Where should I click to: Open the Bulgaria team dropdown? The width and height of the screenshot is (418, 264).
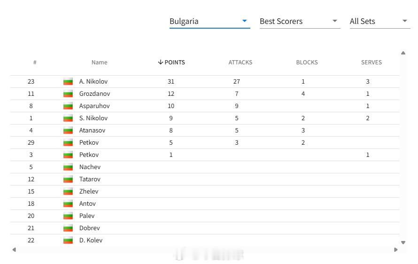(209, 21)
